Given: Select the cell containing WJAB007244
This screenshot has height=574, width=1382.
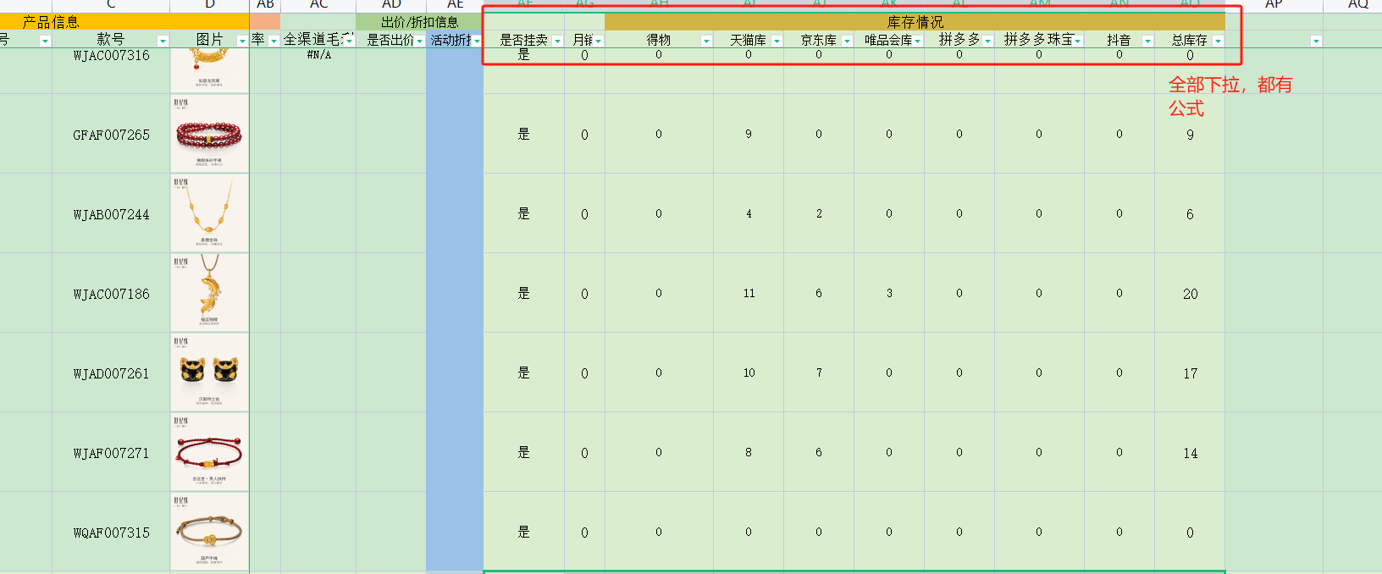Looking at the screenshot, I should pos(111,214).
